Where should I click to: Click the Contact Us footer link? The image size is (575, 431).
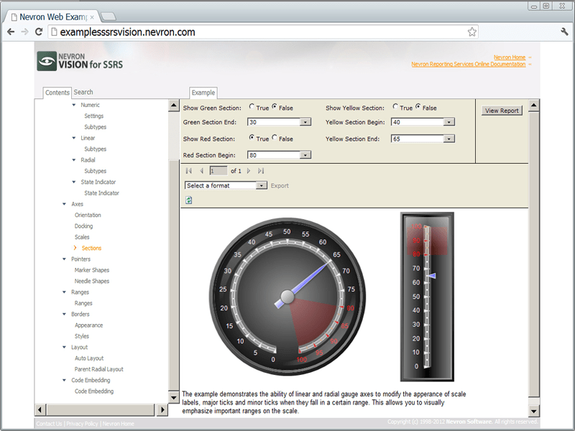pyautogui.click(x=49, y=424)
